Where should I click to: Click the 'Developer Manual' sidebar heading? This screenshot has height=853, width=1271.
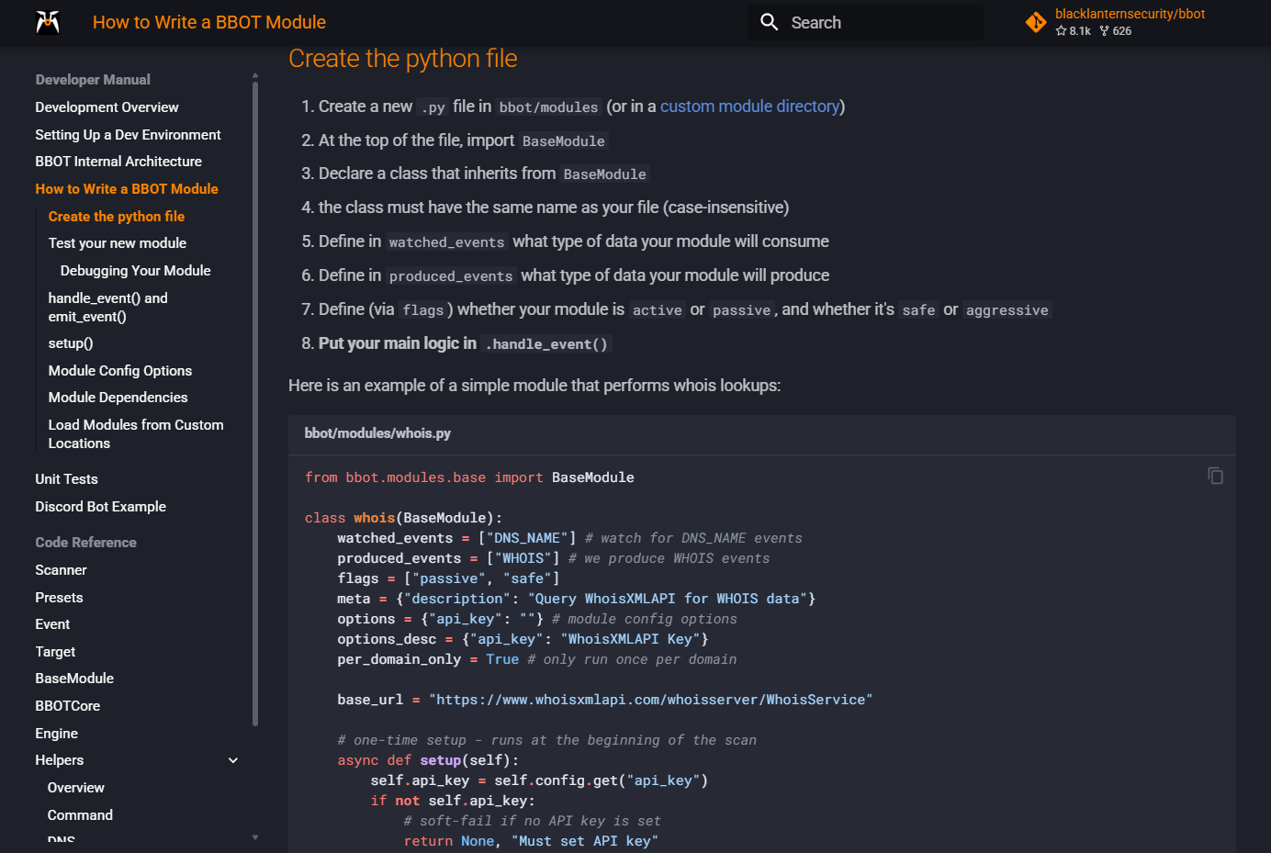[93, 80]
